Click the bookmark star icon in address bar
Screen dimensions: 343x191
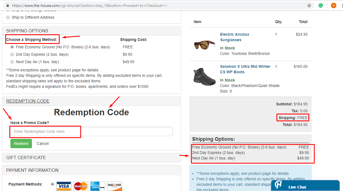point(309,5)
